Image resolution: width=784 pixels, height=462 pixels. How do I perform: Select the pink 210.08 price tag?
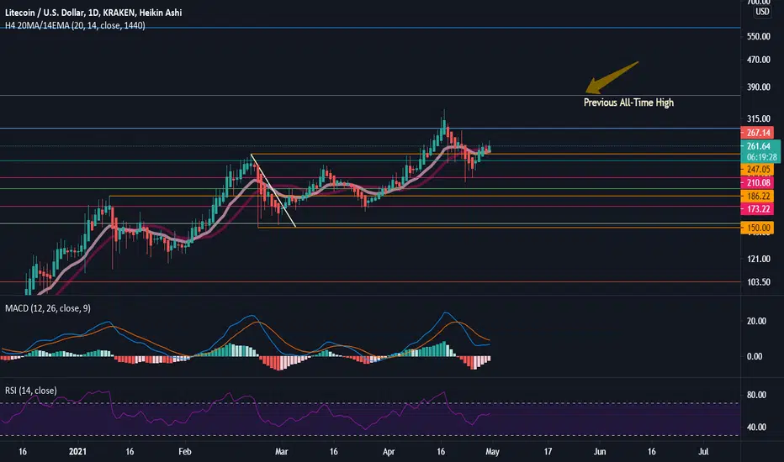click(x=757, y=183)
